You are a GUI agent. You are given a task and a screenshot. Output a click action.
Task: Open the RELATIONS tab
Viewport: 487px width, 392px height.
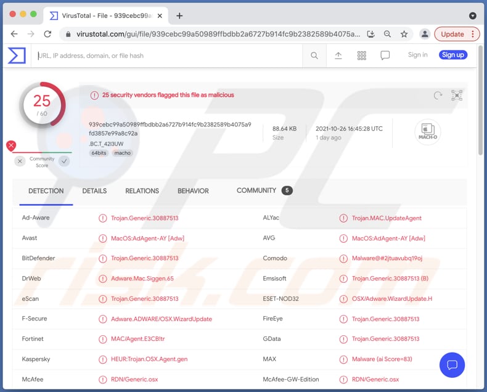click(x=142, y=191)
